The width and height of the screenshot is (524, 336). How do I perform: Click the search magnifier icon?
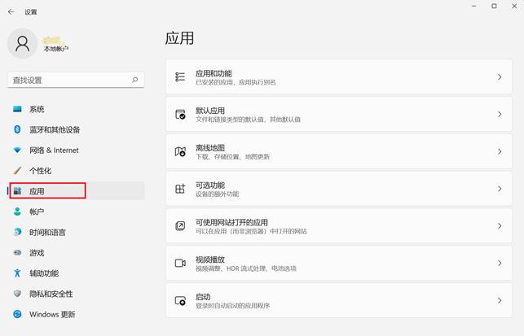[135, 80]
